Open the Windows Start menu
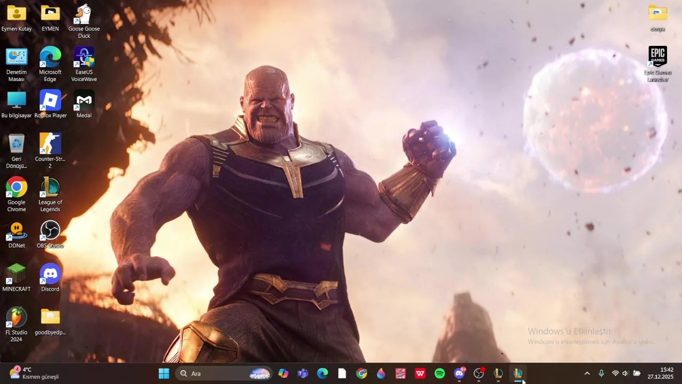 [164, 373]
